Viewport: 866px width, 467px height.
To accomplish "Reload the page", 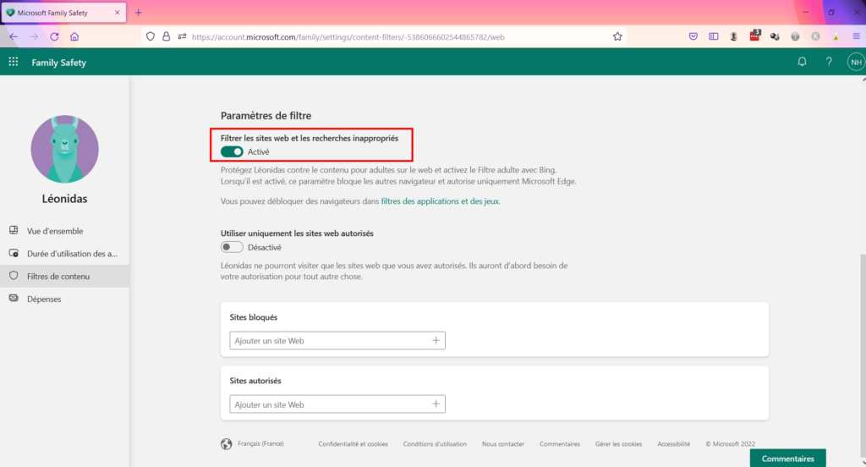I will point(54,36).
